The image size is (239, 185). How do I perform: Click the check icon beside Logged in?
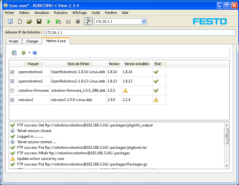(x=13, y=136)
